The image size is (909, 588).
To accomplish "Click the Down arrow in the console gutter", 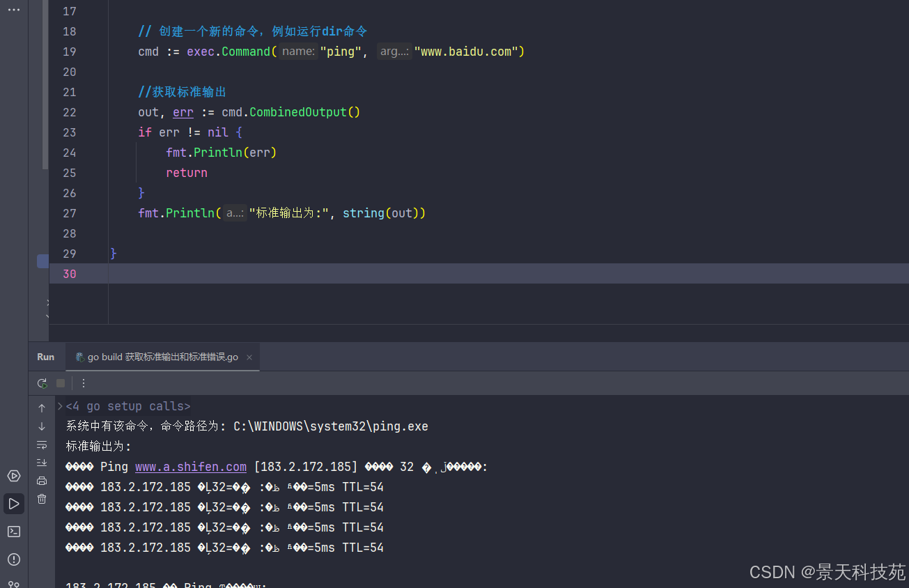I will click(42, 426).
